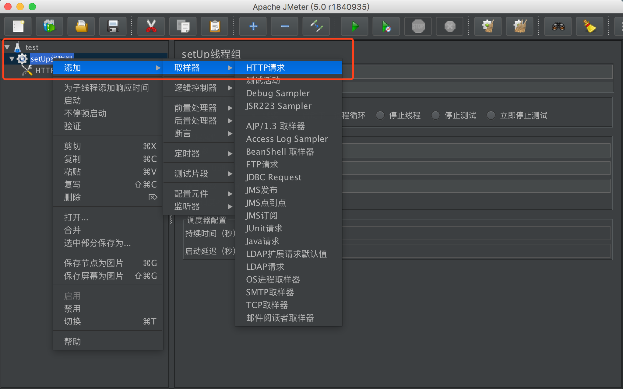This screenshot has height=389, width=623.
Task: Click 禁用 in context menu
Action: pos(108,309)
